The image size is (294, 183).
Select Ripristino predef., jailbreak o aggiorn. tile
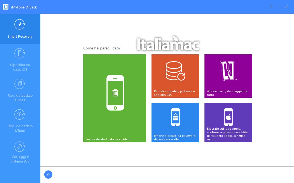coord(175,76)
